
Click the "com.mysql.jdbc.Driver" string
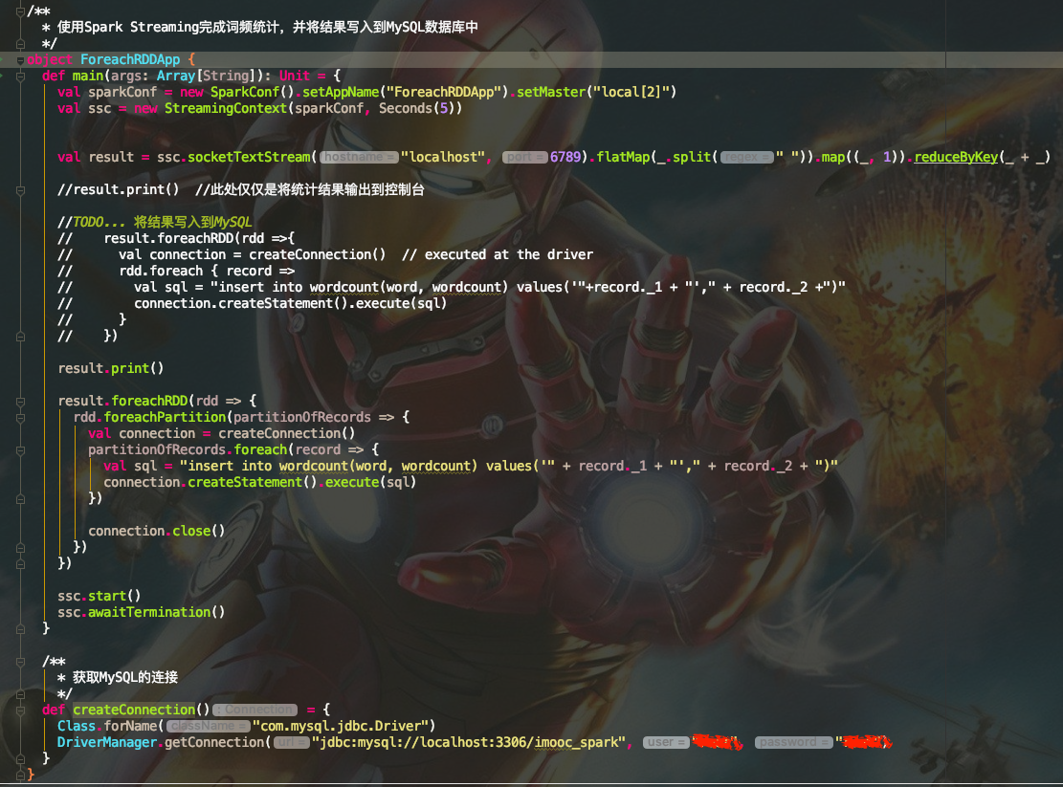340,726
